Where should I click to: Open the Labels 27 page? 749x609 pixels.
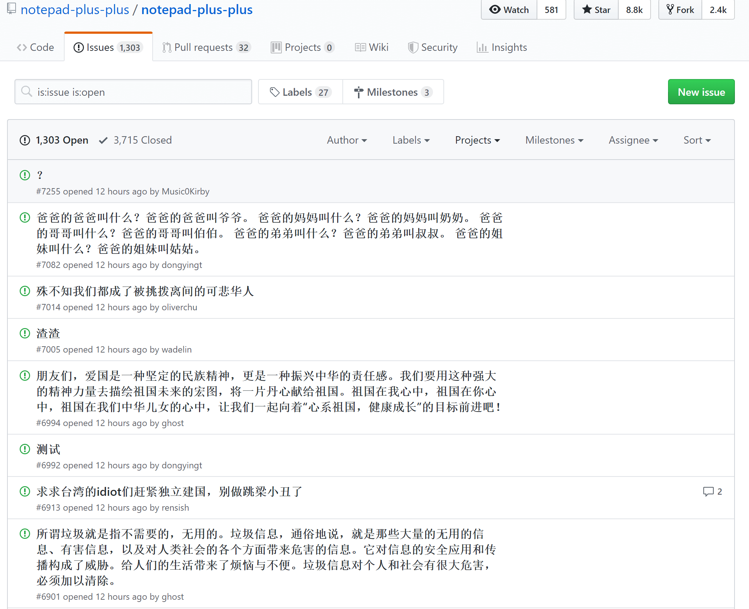[300, 92]
